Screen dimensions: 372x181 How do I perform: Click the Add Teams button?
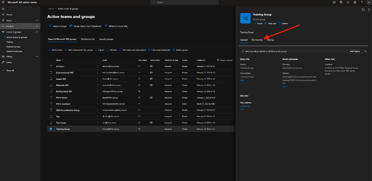(355, 51)
